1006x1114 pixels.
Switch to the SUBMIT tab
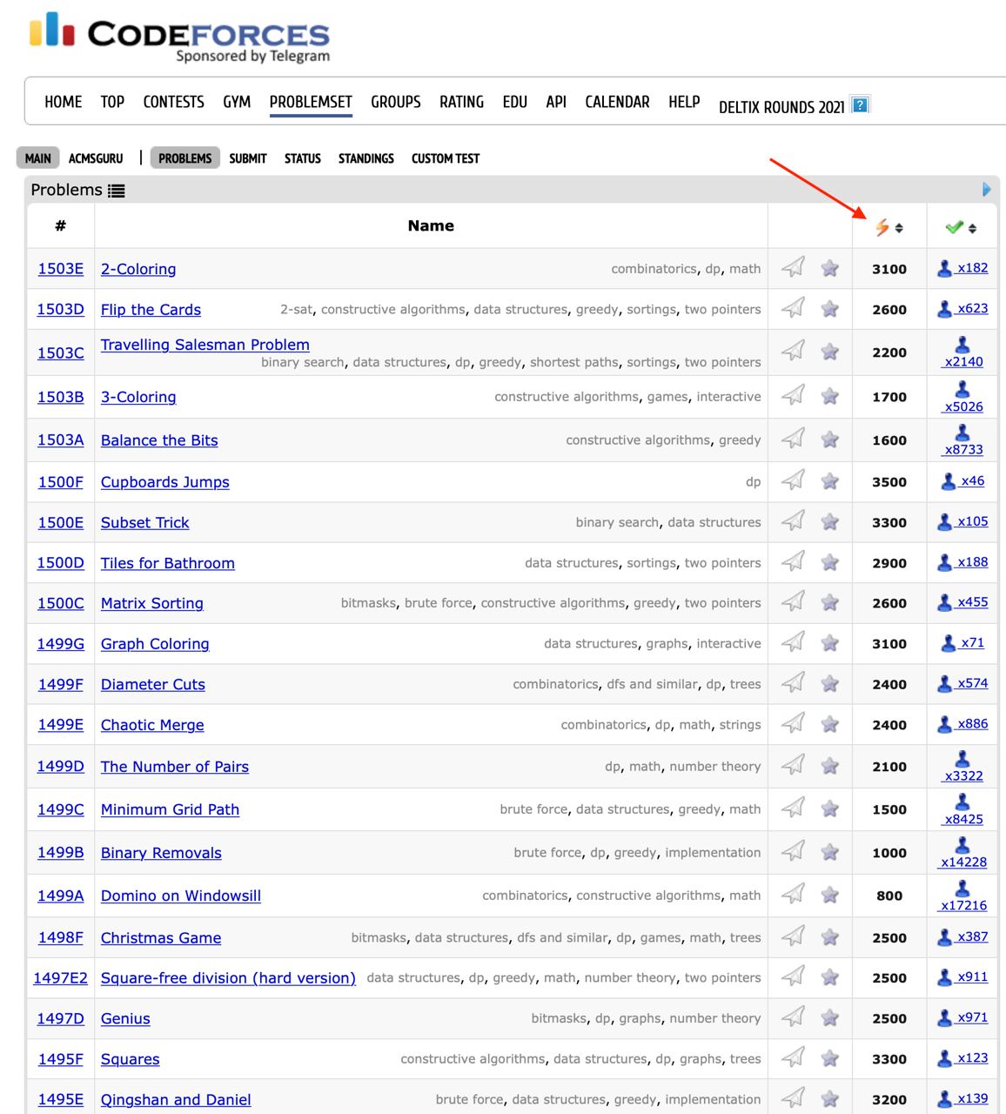coord(248,158)
